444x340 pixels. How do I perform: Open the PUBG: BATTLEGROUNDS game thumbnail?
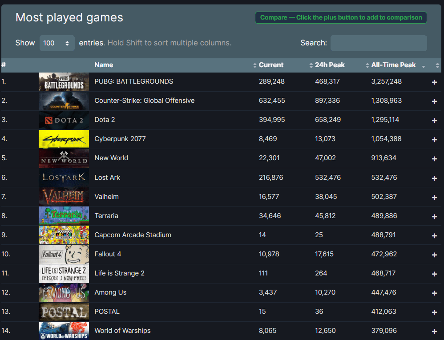click(64, 82)
